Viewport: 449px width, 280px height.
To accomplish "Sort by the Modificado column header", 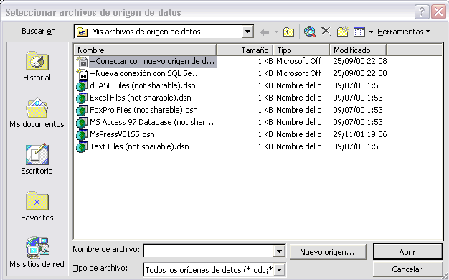I will [358, 50].
